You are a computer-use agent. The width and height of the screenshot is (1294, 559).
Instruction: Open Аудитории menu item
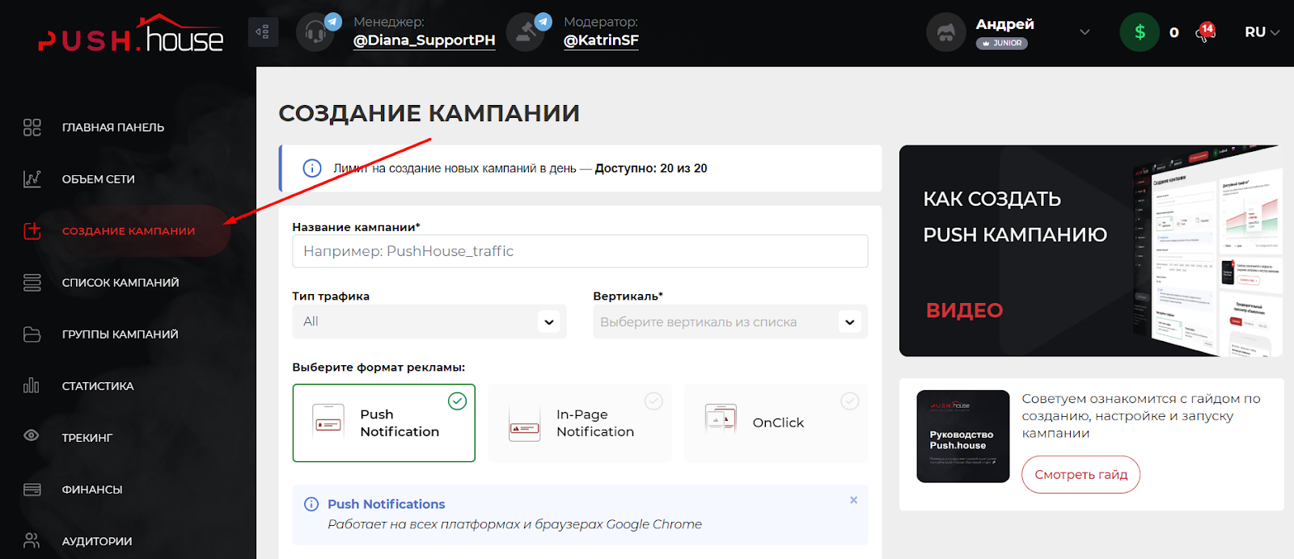tap(97, 541)
